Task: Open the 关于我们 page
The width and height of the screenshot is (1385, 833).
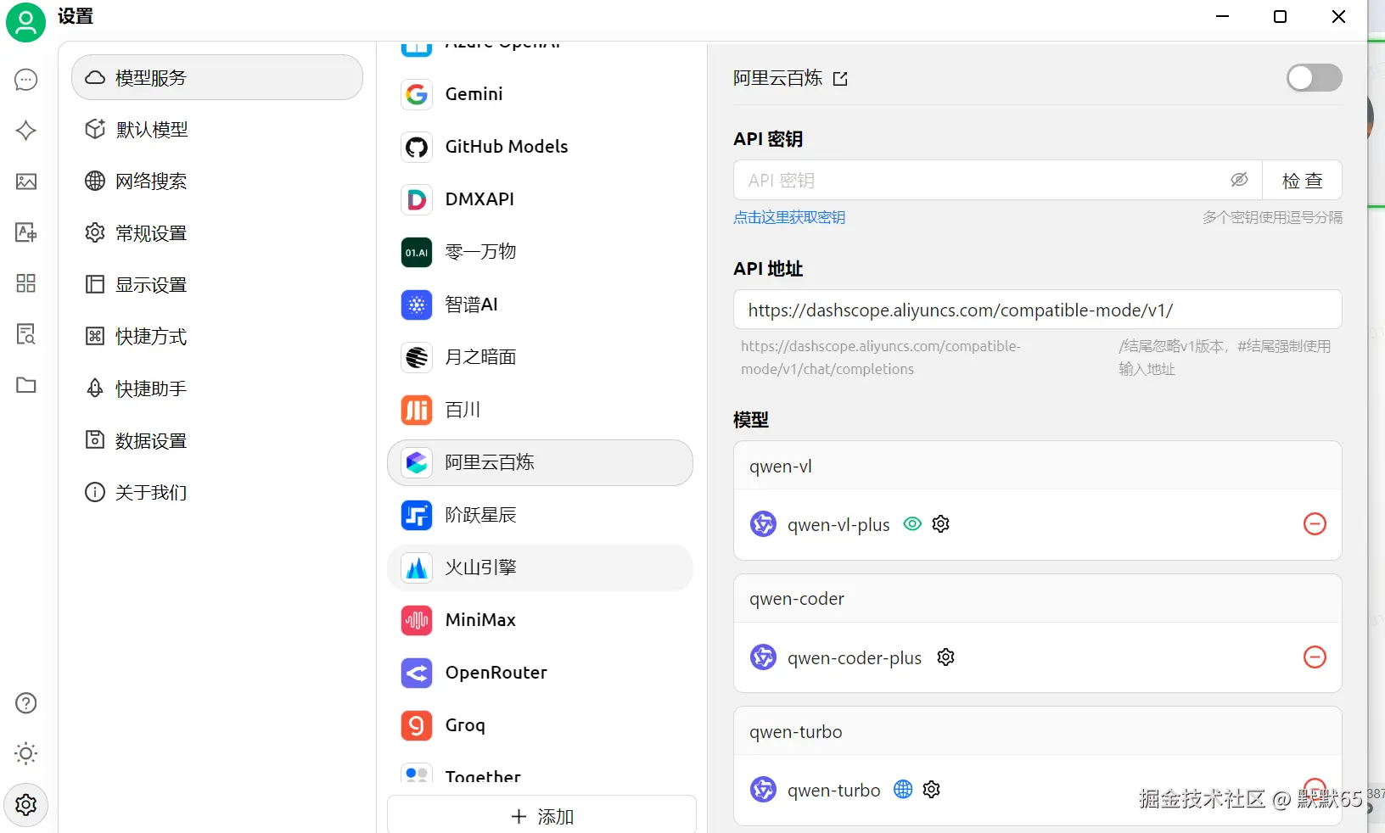Action: coord(217,493)
